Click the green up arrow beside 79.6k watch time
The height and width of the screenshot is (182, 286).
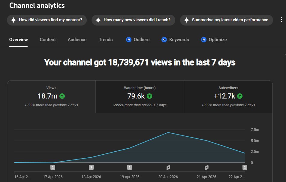[x=149, y=96]
